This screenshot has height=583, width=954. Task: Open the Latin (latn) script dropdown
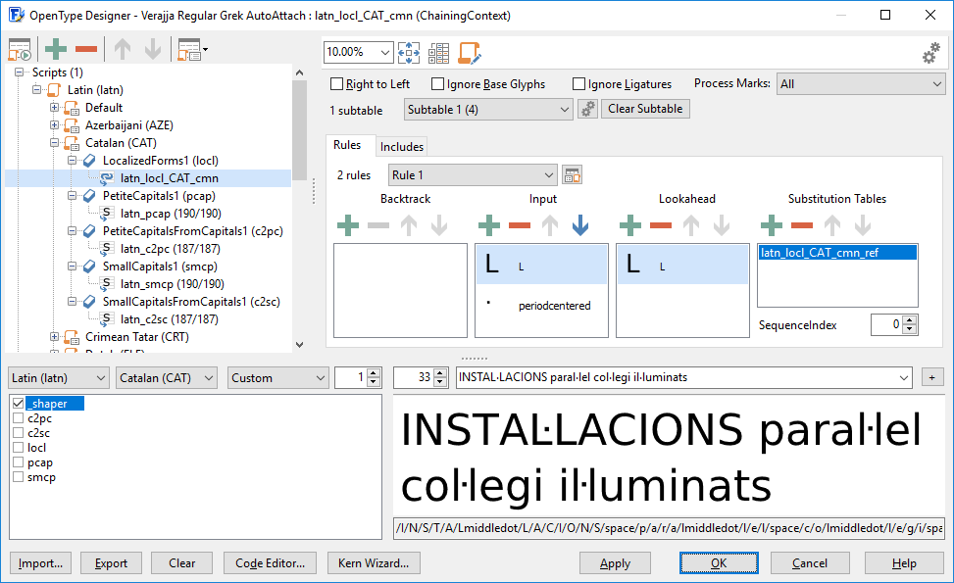pyautogui.click(x=59, y=378)
